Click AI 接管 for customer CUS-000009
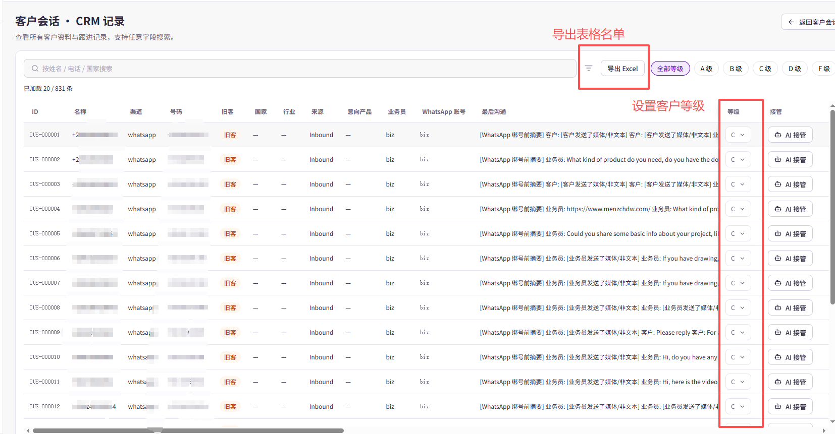 (x=790, y=333)
